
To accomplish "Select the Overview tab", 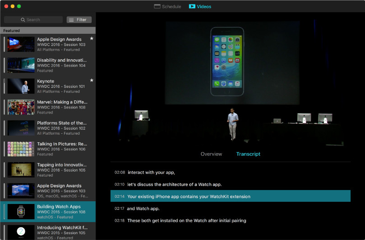I will coord(211,154).
